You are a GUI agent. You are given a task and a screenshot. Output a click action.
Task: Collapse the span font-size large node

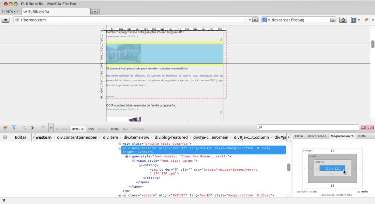pos(133,161)
